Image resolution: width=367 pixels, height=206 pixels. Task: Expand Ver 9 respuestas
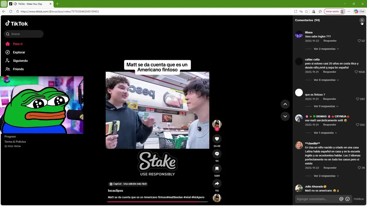(x=326, y=106)
